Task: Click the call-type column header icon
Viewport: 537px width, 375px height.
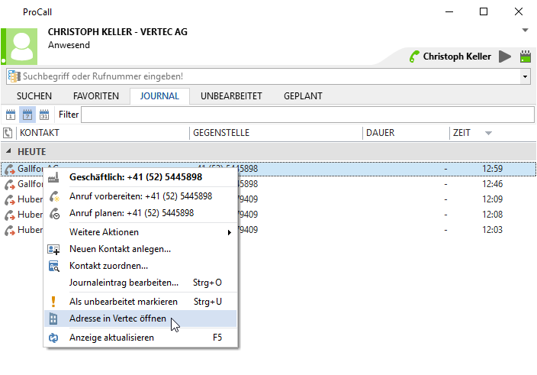Action: click(8, 133)
